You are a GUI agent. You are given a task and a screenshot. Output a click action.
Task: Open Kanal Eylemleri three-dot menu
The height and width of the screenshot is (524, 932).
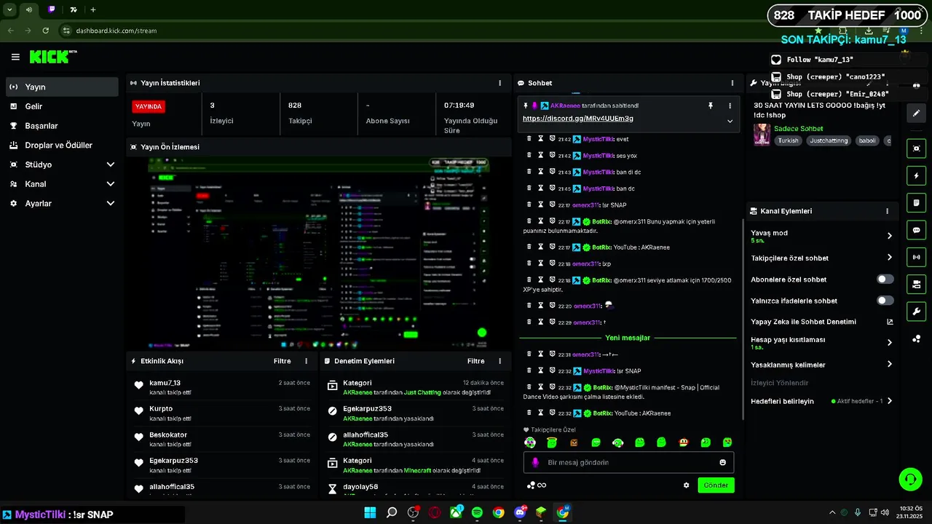[887, 211]
